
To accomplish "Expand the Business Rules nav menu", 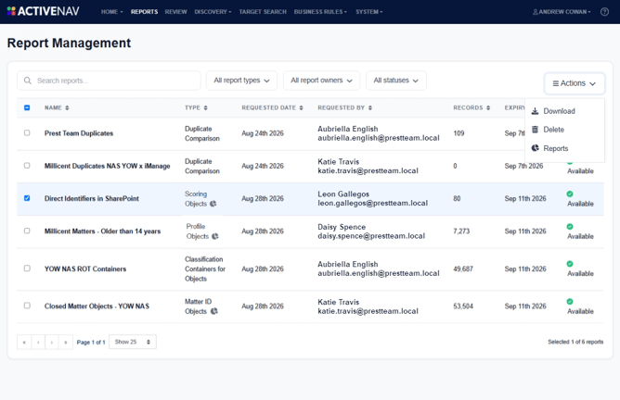I will [320, 12].
